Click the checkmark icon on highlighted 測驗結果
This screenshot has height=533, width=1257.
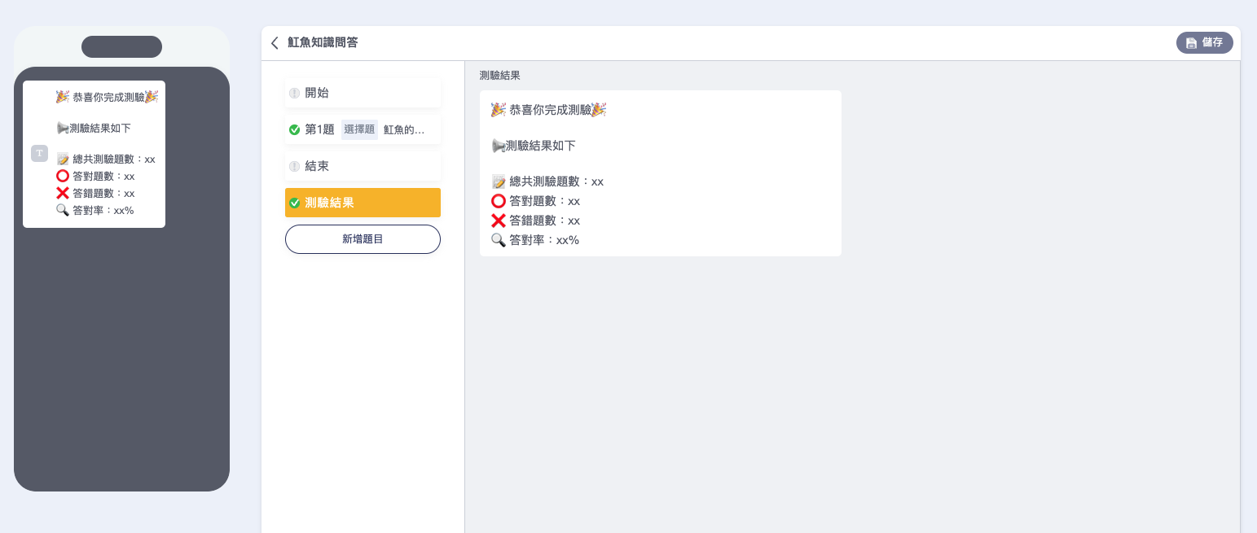(x=294, y=203)
